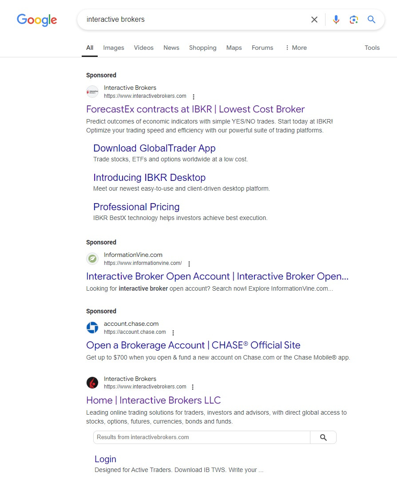Open the Shopping tab
397x480 pixels.
click(202, 48)
